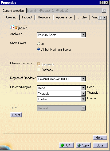The width and height of the screenshot is (110, 151).
Task: Click the green OK button
Action: click(x=66, y=145)
